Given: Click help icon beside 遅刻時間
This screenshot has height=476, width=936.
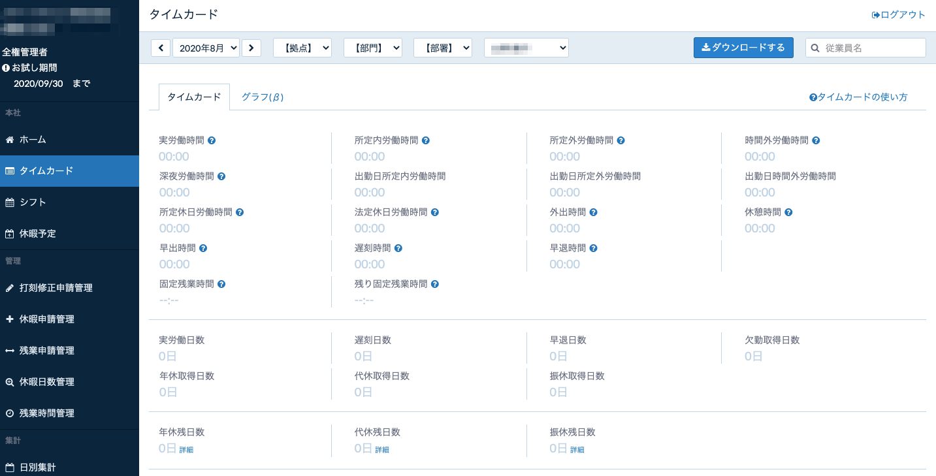Looking at the screenshot, I should coord(398,248).
